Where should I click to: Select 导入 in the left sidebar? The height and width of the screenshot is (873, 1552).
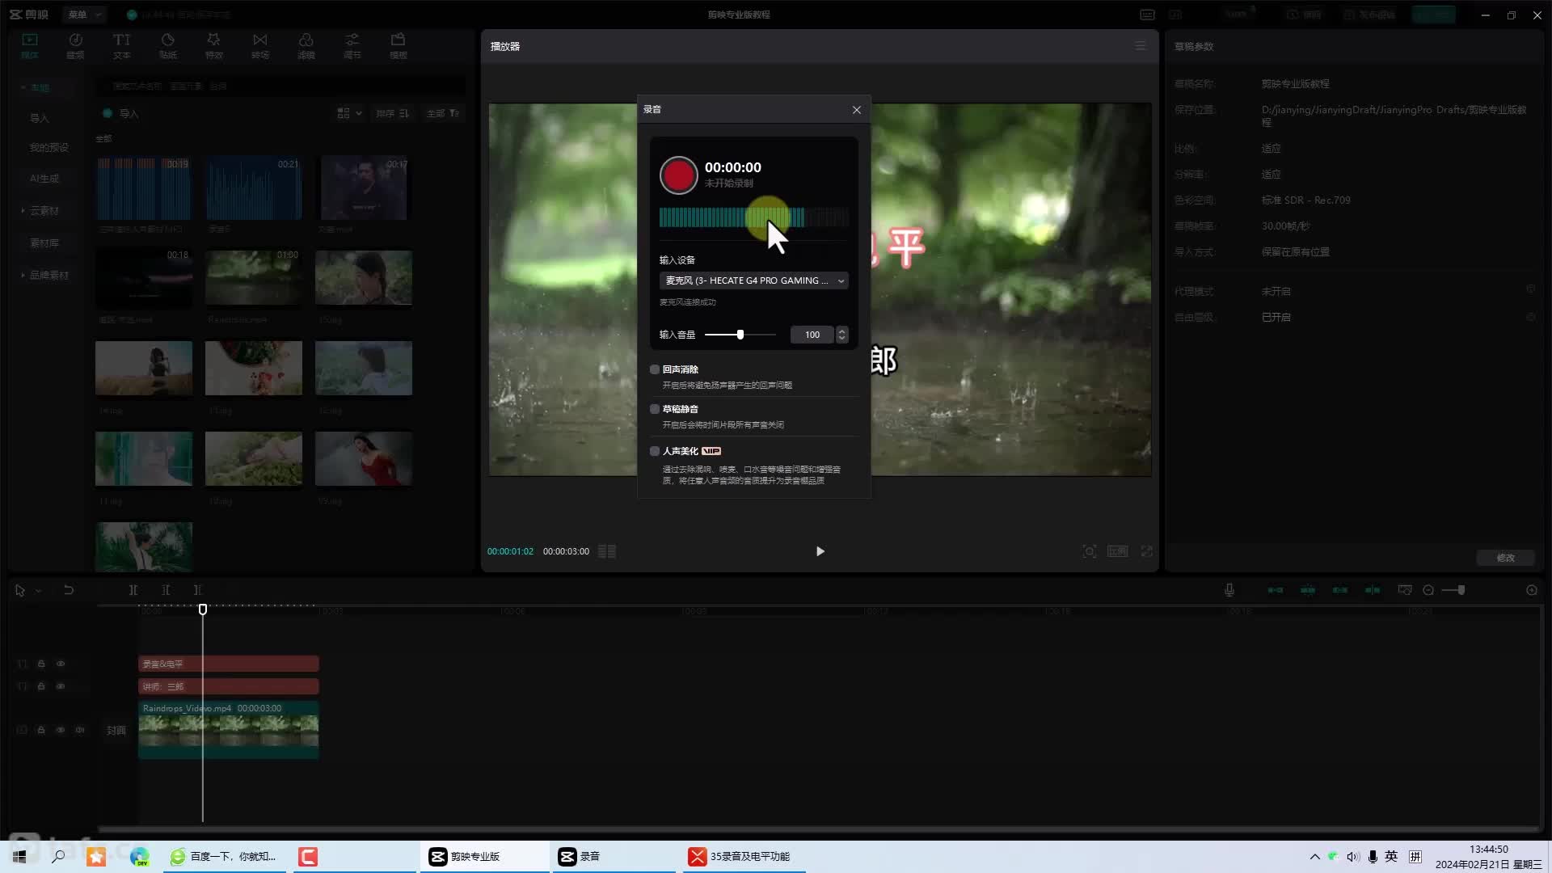coord(40,118)
